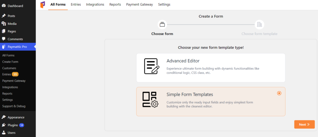Click the Dashboard gauge icon in sidebar

[4, 6]
